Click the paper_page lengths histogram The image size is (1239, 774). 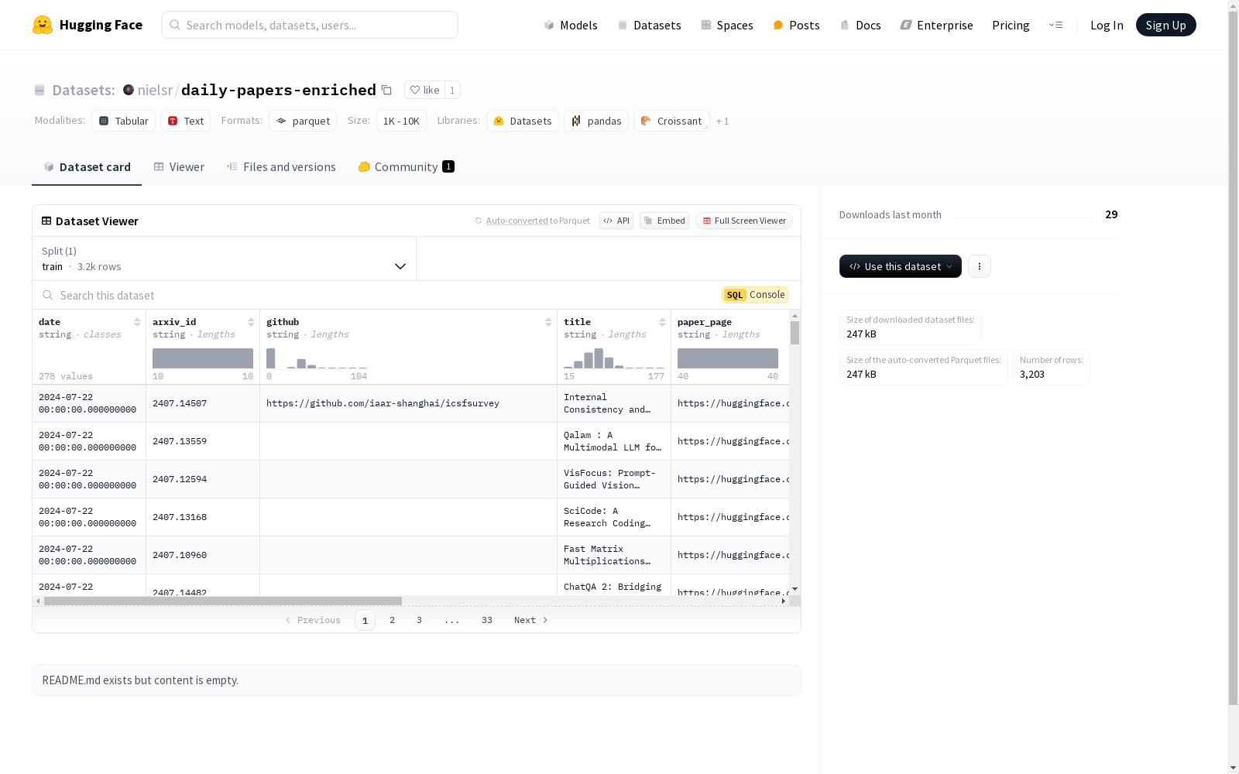728,358
